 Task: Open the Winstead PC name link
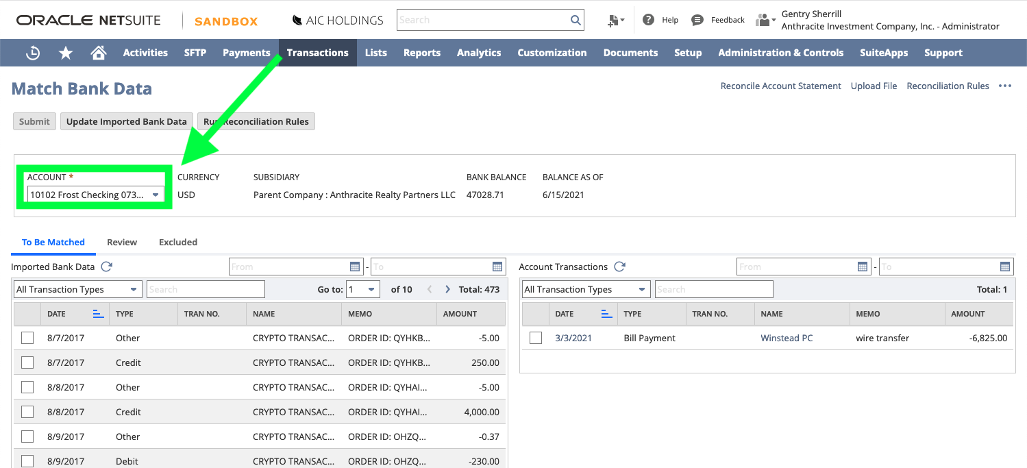pyautogui.click(x=787, y=338)
